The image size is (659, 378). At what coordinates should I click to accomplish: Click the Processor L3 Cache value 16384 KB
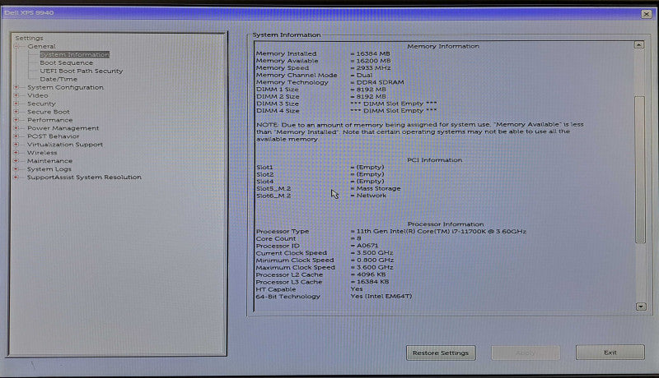(372, 282)
